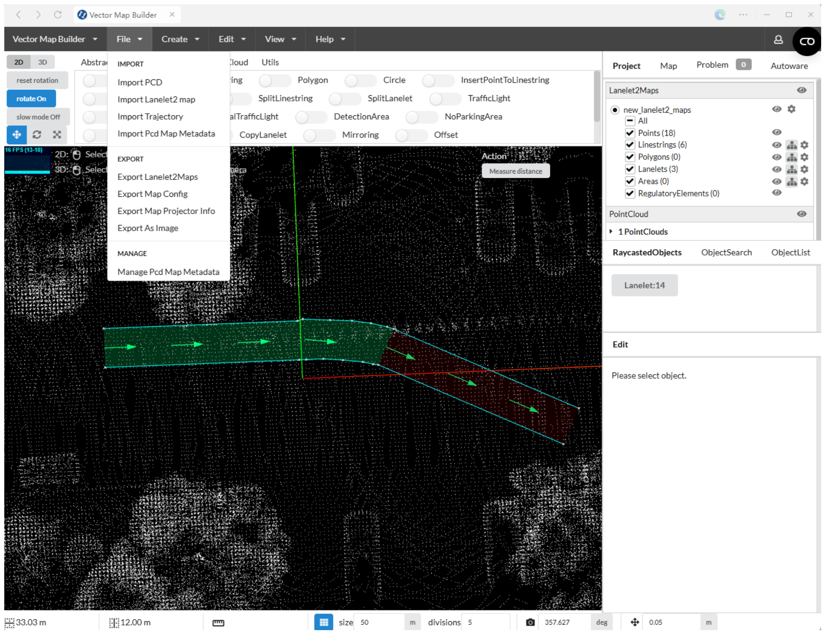Click the divisions input field
The width and height of the screenshot is (825, 634).
[x=486, y=622]
